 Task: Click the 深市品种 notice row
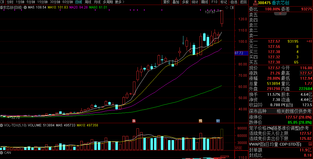click(281, 111)
